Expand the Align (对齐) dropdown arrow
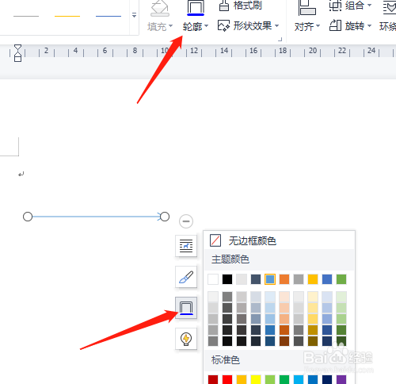 tap(318, 26)
